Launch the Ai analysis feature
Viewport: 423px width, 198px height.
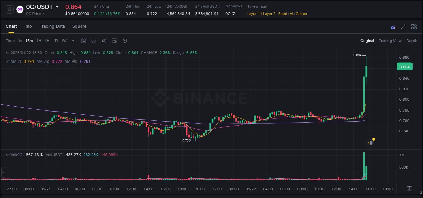[393, 27]
